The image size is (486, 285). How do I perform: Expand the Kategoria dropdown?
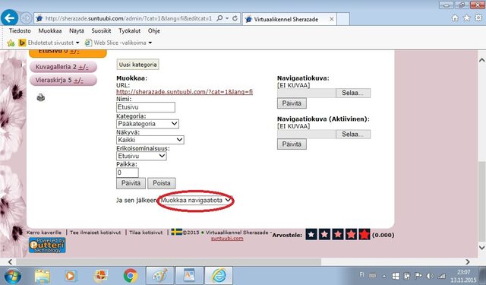[147, 124]
